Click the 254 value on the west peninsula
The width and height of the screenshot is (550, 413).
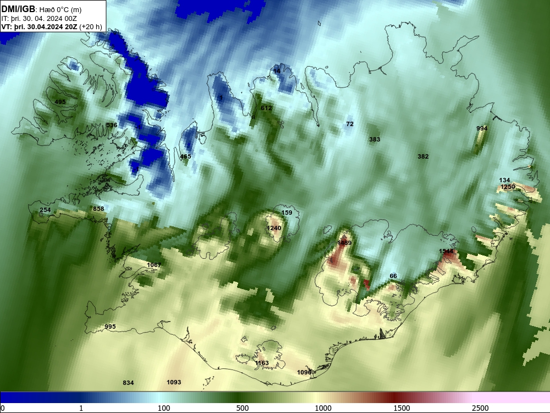pos(45,210)
